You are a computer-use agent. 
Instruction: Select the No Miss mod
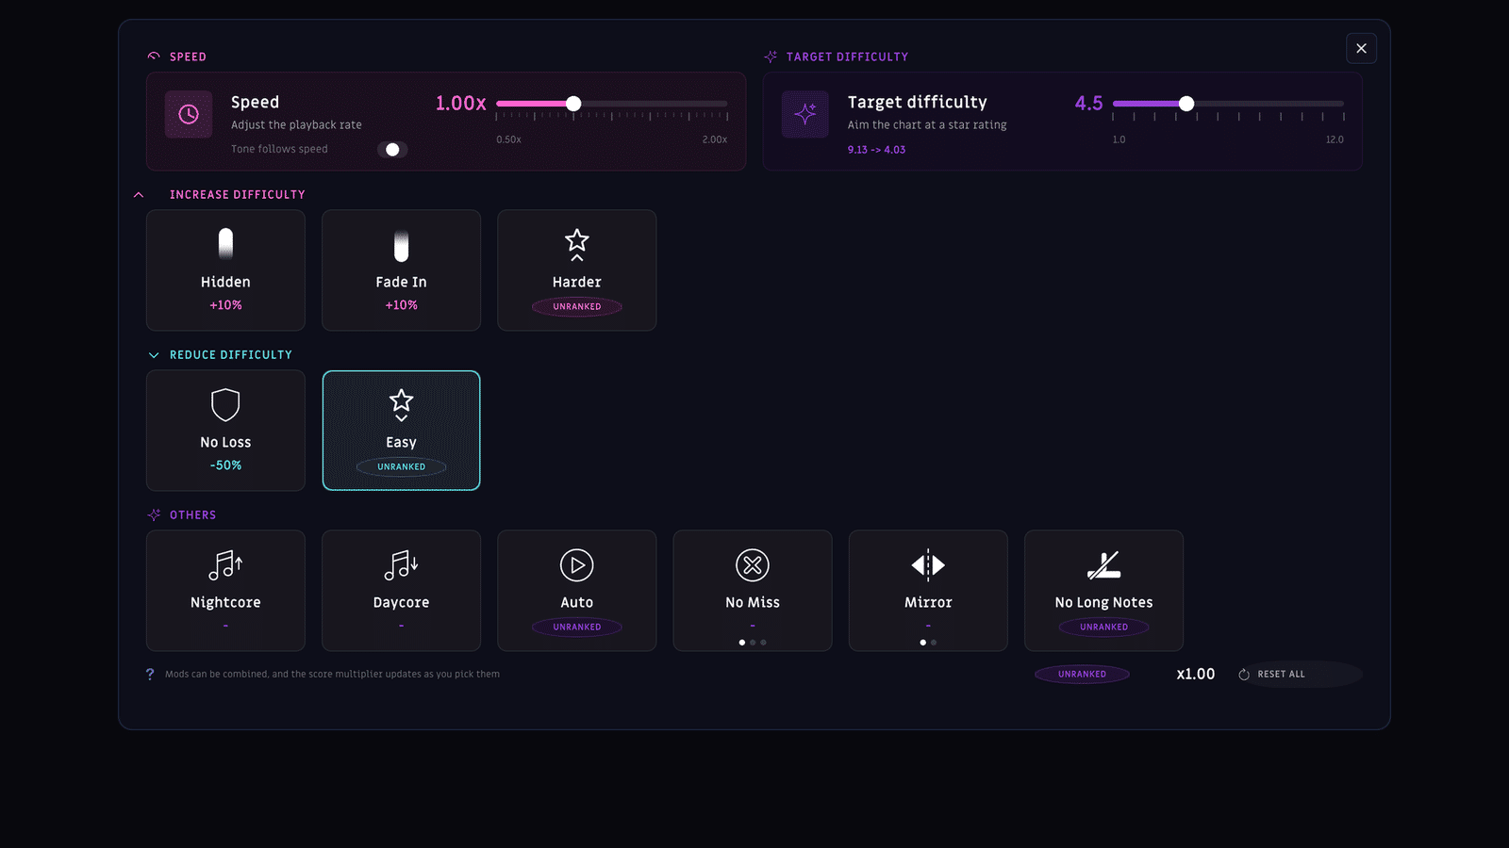pyautogui.click(x=753, y=591)
